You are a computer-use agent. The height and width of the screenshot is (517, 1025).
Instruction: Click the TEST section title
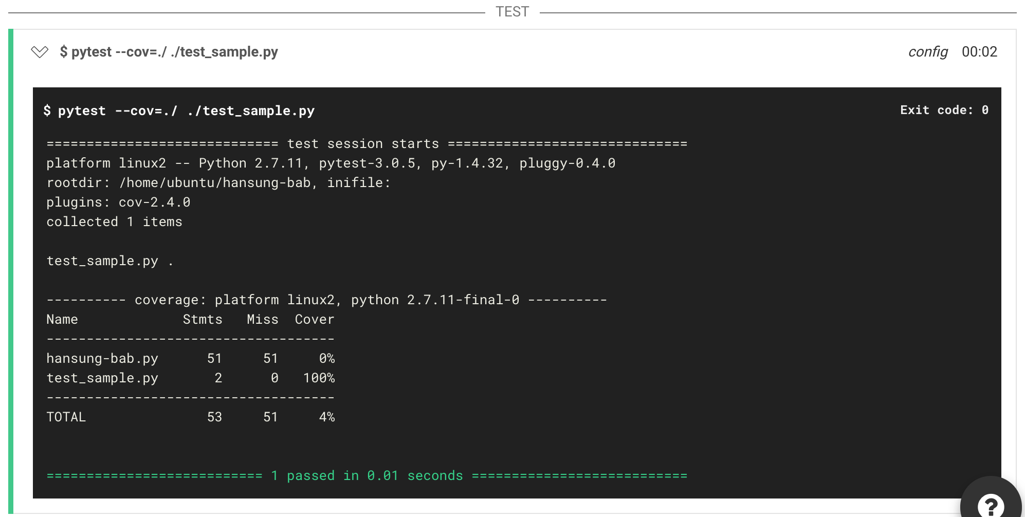(x=512, y=11)
